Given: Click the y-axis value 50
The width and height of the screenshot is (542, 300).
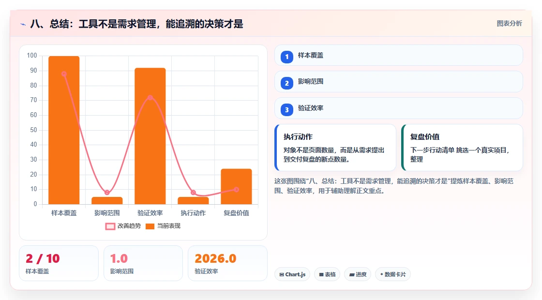Looking at the screenshot, I should click(x=33, y=130).
